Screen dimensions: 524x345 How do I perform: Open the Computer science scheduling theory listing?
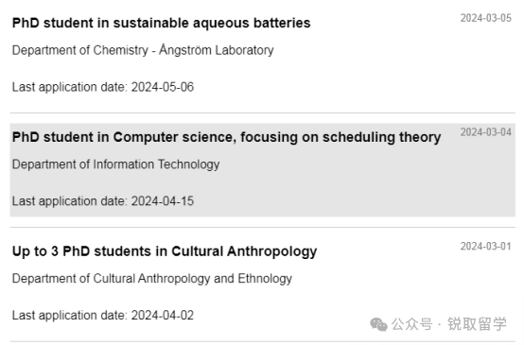[227, 137]
